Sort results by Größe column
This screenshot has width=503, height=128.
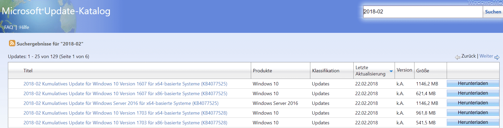[x=423, y=71]
